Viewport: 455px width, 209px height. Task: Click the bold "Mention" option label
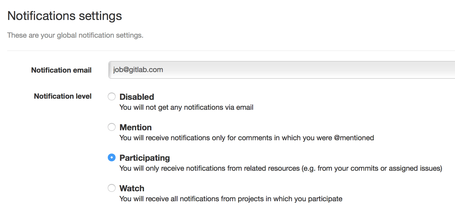pos(136,127)
